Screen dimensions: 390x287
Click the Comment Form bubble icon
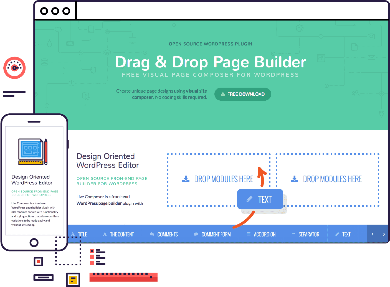(196, 234)
